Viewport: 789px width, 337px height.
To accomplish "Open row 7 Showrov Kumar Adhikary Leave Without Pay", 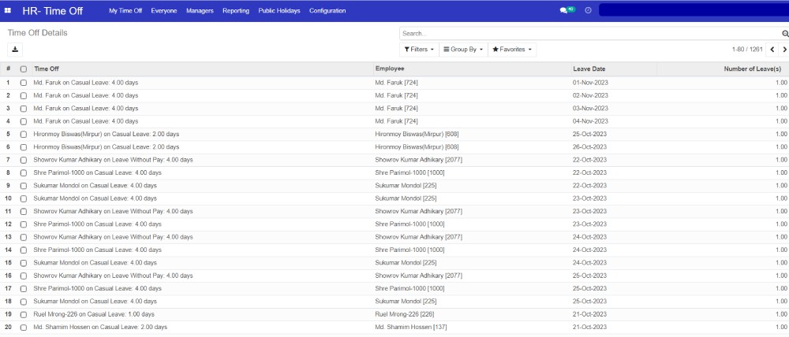I will click(x=113, y=160).
